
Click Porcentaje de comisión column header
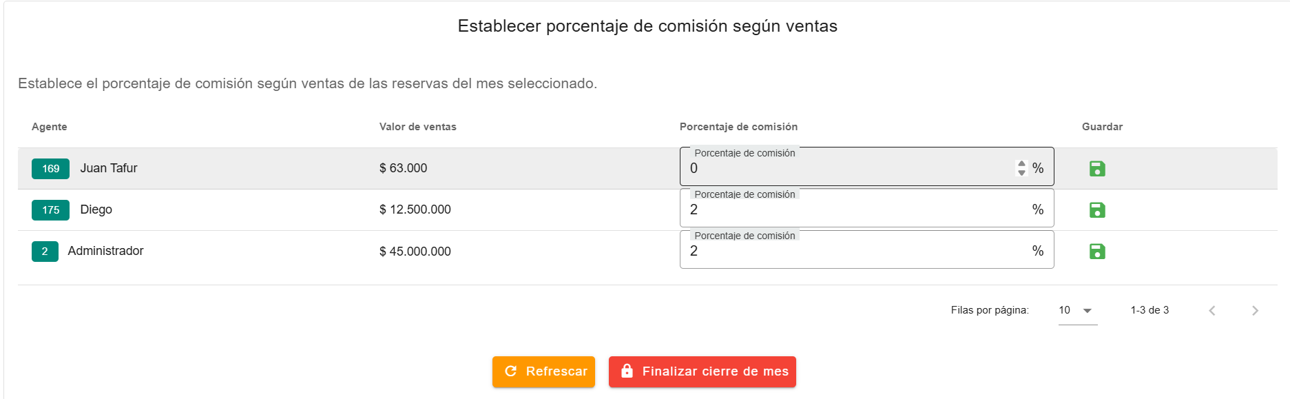click(x=738, y=127)
